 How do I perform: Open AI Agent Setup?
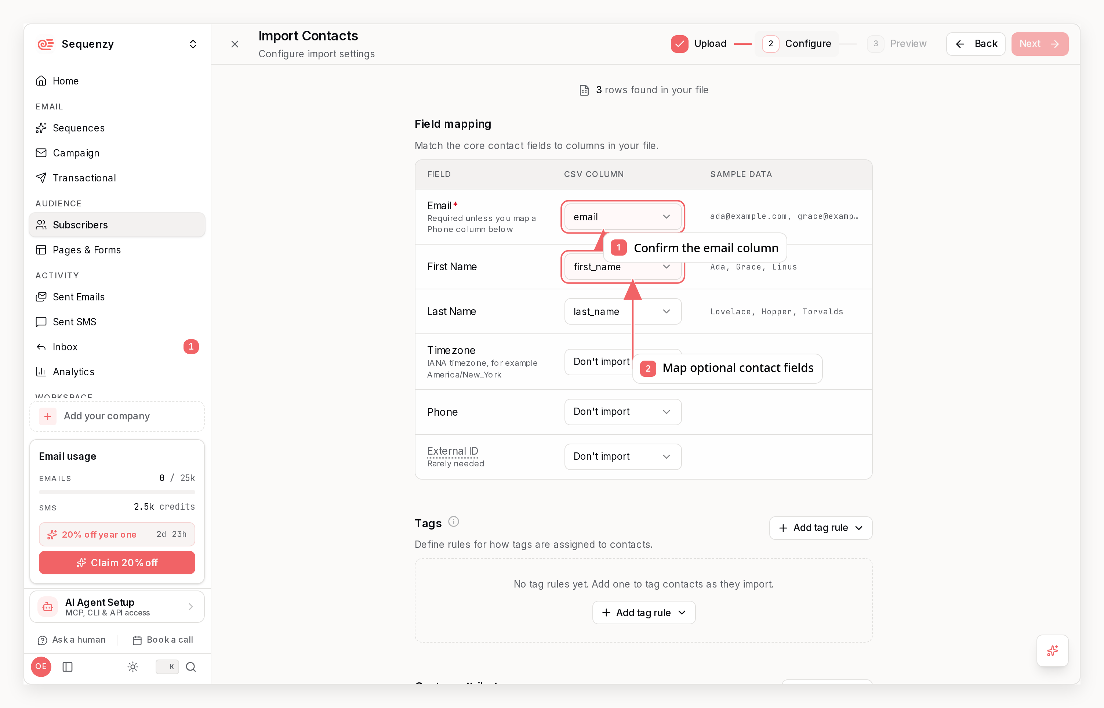click(x=117, y=607)
